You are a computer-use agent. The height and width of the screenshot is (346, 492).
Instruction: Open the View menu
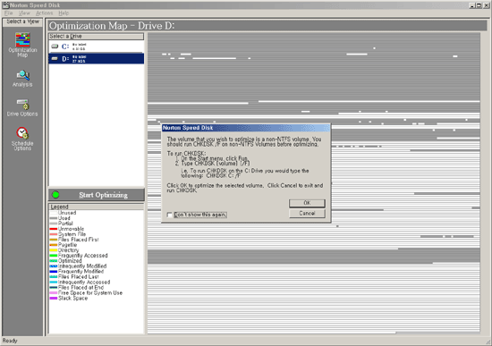(24, 13)
